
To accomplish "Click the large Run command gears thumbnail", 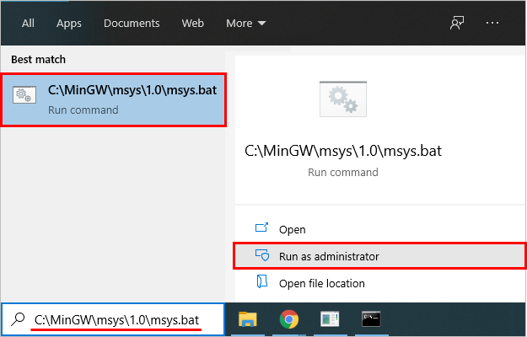I will [343, 99].
